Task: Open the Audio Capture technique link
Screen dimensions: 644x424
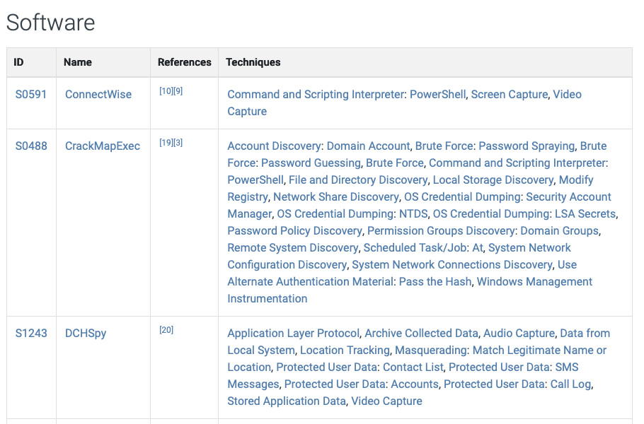Action: tap(519, 333)
